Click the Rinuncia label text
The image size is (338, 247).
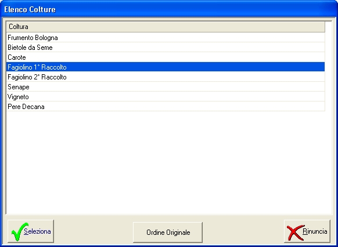coord(315,231)
